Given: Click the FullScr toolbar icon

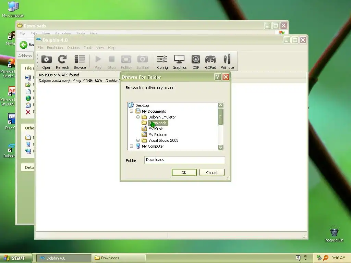Looking at the screenshot, I should 126,62.
